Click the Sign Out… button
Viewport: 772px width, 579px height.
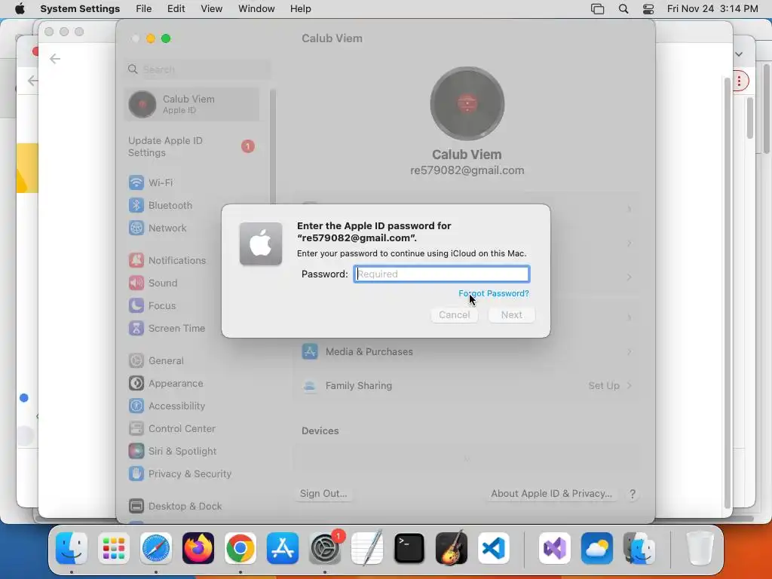coord(323,493)
